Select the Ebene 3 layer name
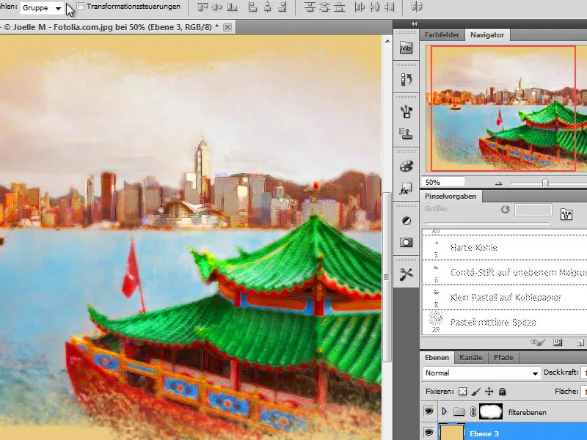Viewport: 587px width, 440px height. 484,433
